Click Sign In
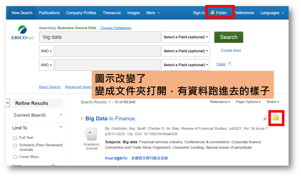The width and height of the screenshot is (301, 178). [199, 13]
